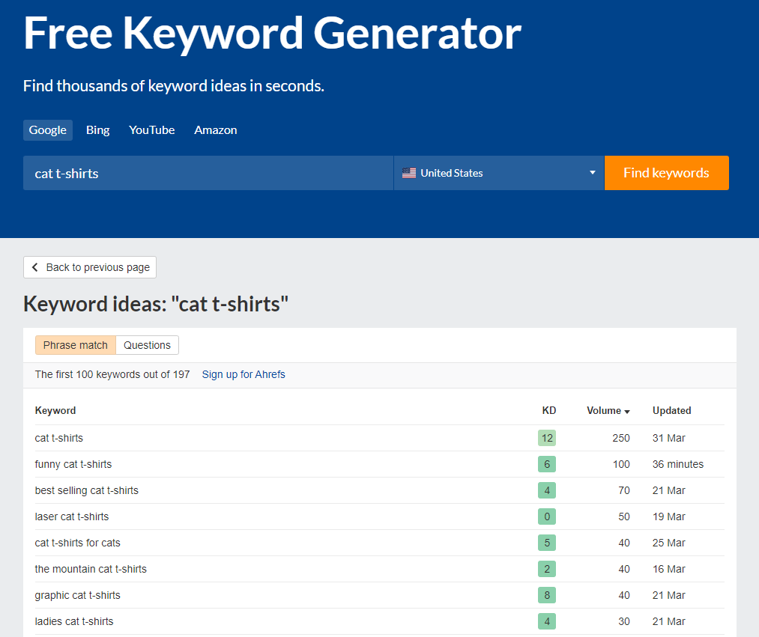Click the volume value 30
This screenshot has height=637, width=759.
[x=624, y=621]
